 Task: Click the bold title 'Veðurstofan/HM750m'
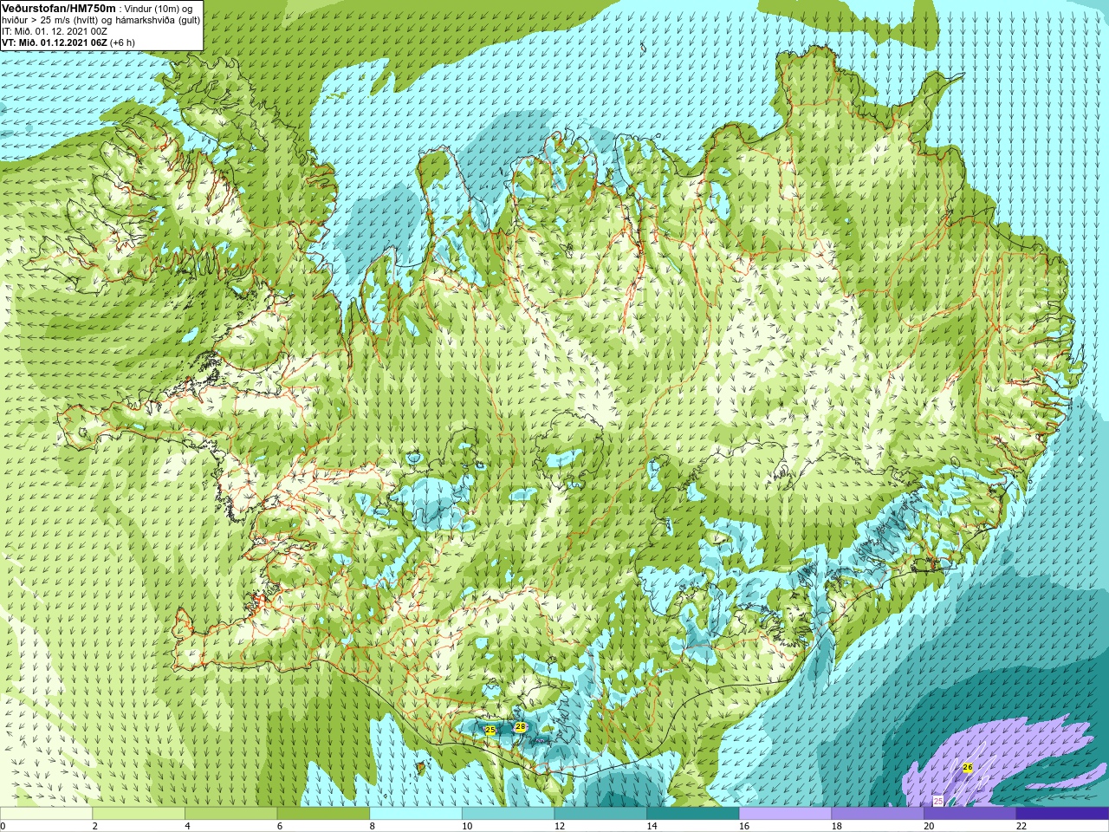(58, 8)
